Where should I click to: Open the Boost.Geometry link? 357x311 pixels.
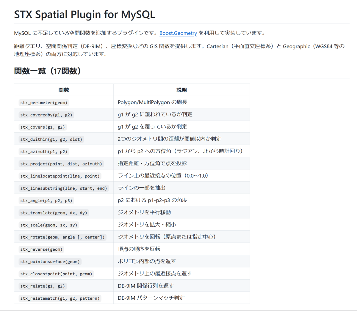[x=178, y=33]
